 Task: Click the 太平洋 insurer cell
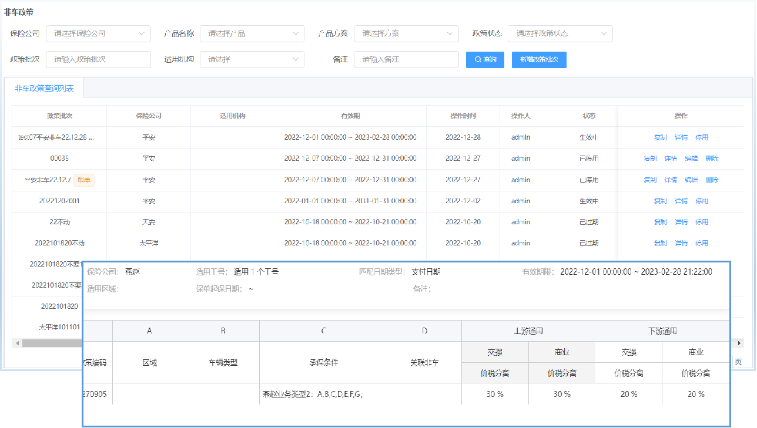149,243
